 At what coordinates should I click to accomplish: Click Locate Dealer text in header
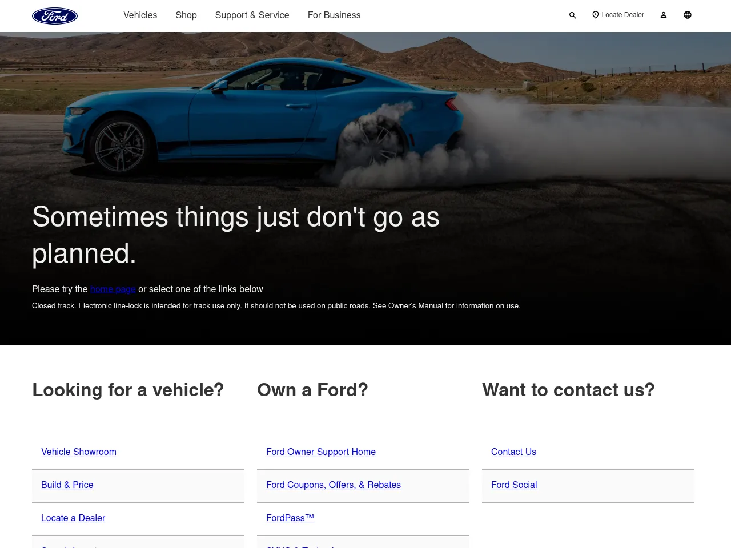pos(622,15)
